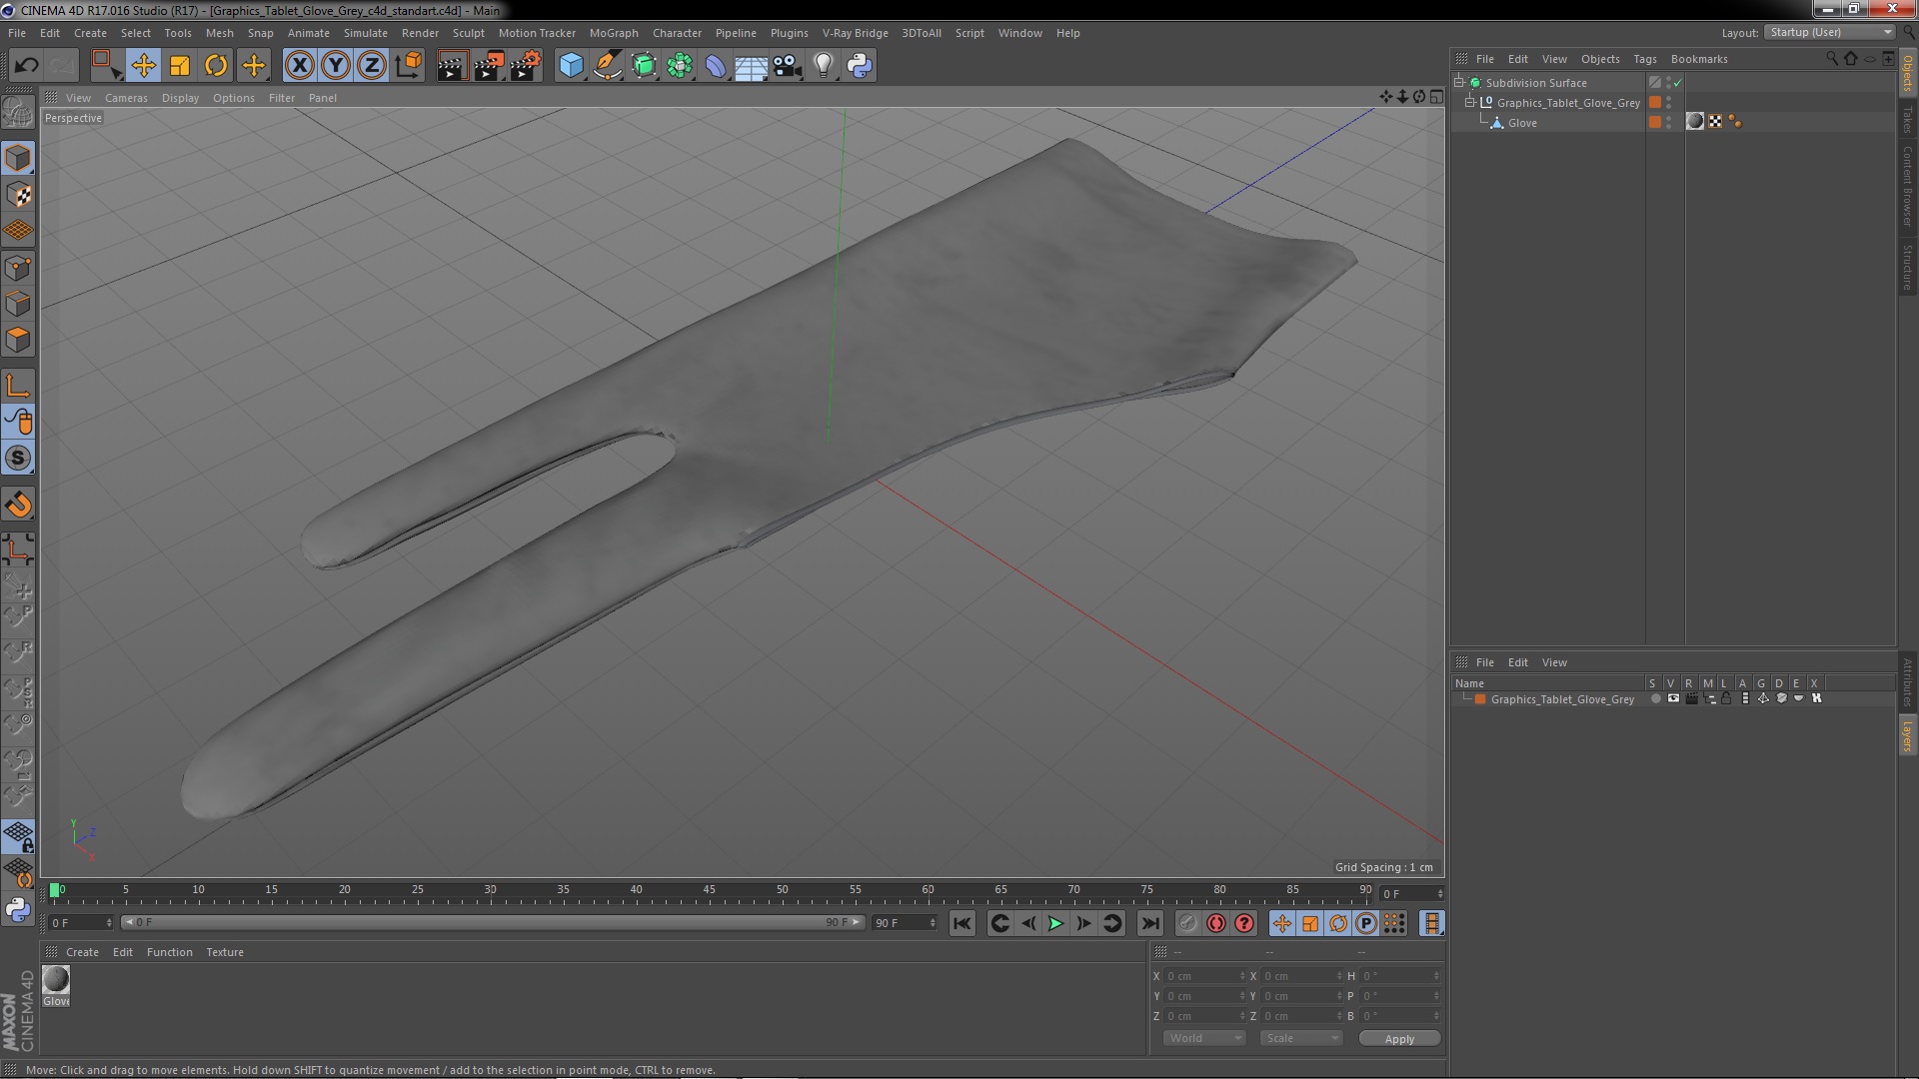The width and height of the screenshot is (1919, 1079).
Task: Click the magnet sculpt tool icon
Action: (x=18, y=505)
